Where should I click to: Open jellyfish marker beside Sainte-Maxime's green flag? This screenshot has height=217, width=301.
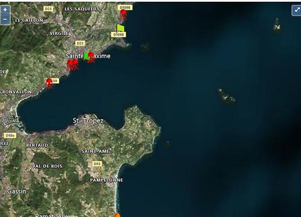(x=91, y=57)
